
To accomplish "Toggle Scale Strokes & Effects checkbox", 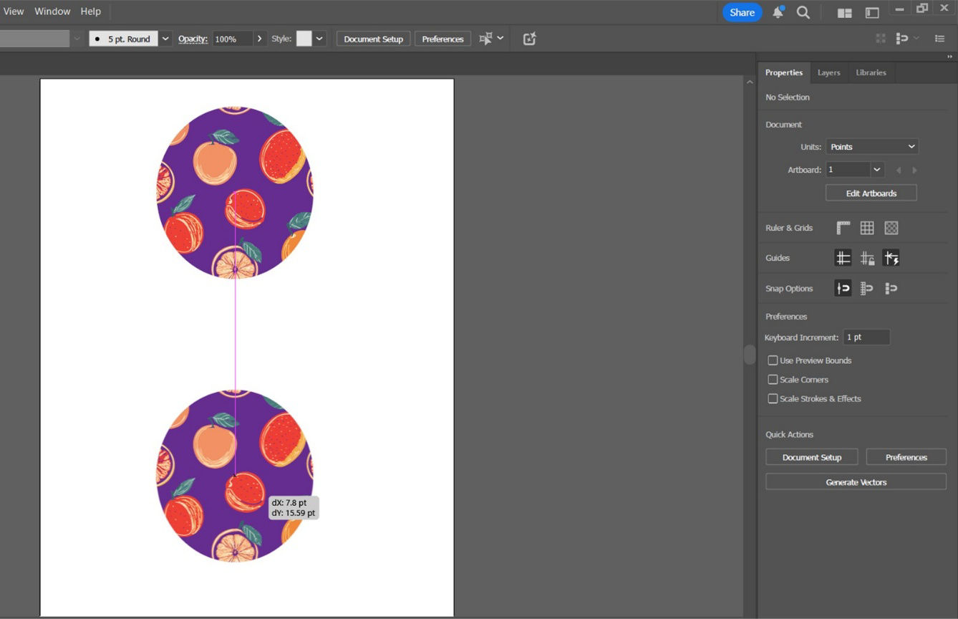I will click(773, 398).
